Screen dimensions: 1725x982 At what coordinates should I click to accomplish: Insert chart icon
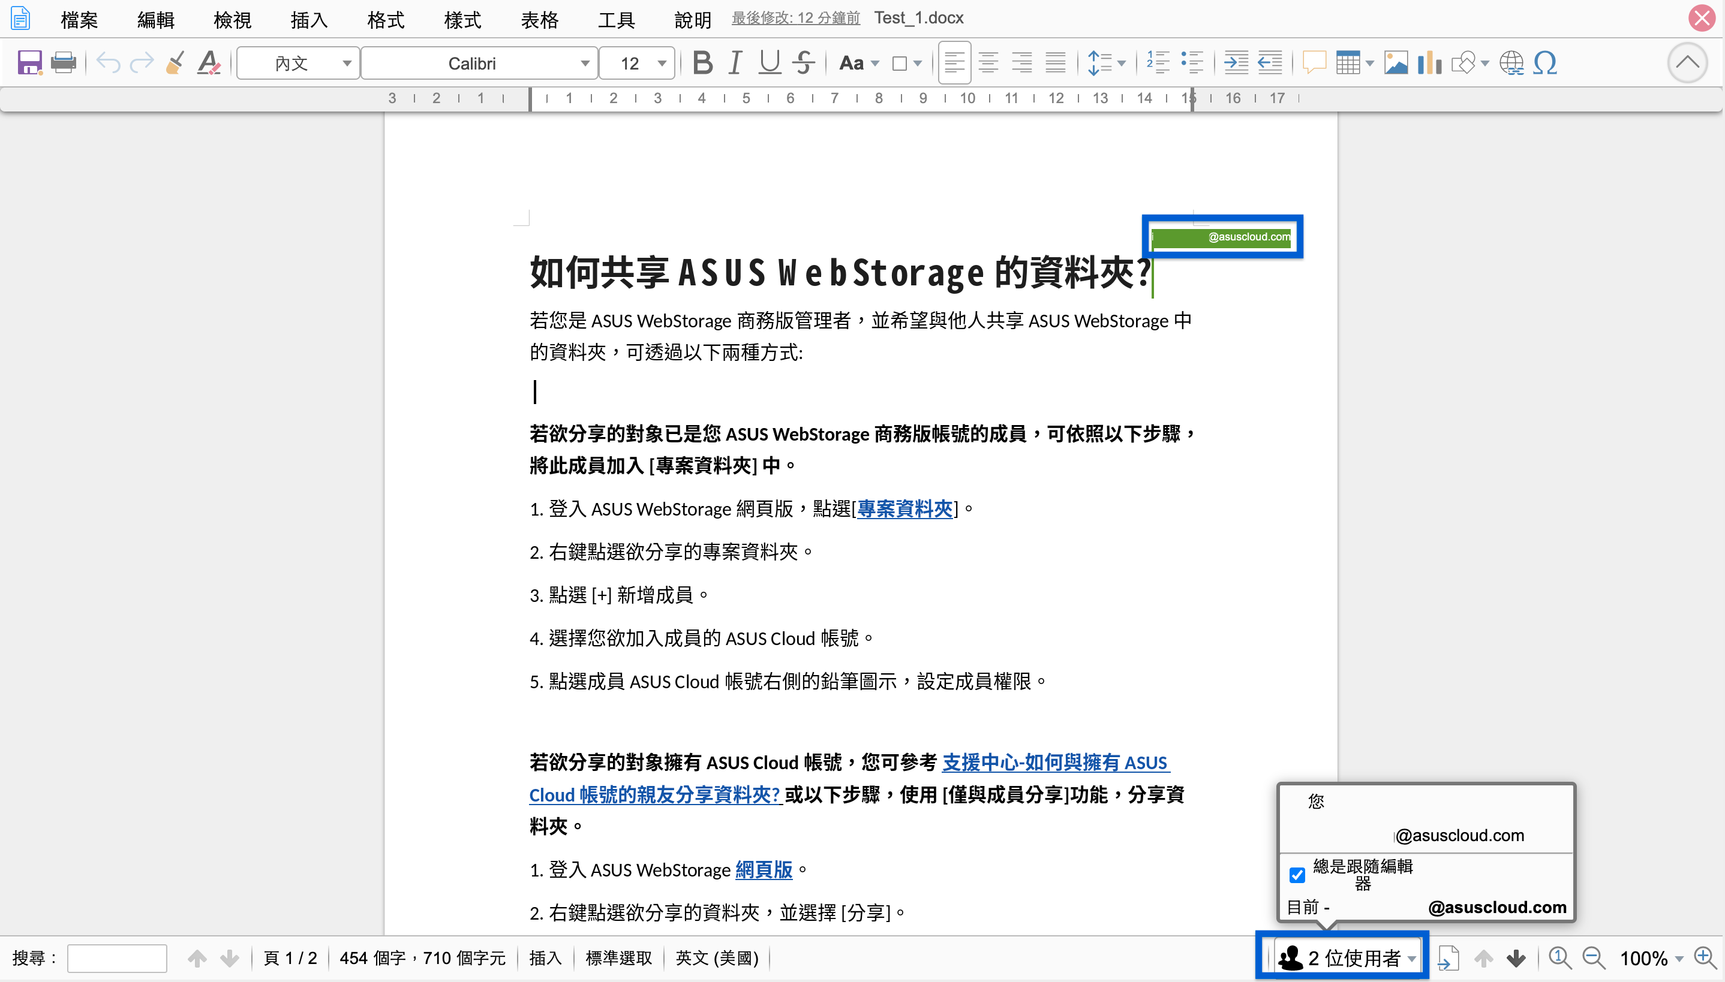(1429, 64)
